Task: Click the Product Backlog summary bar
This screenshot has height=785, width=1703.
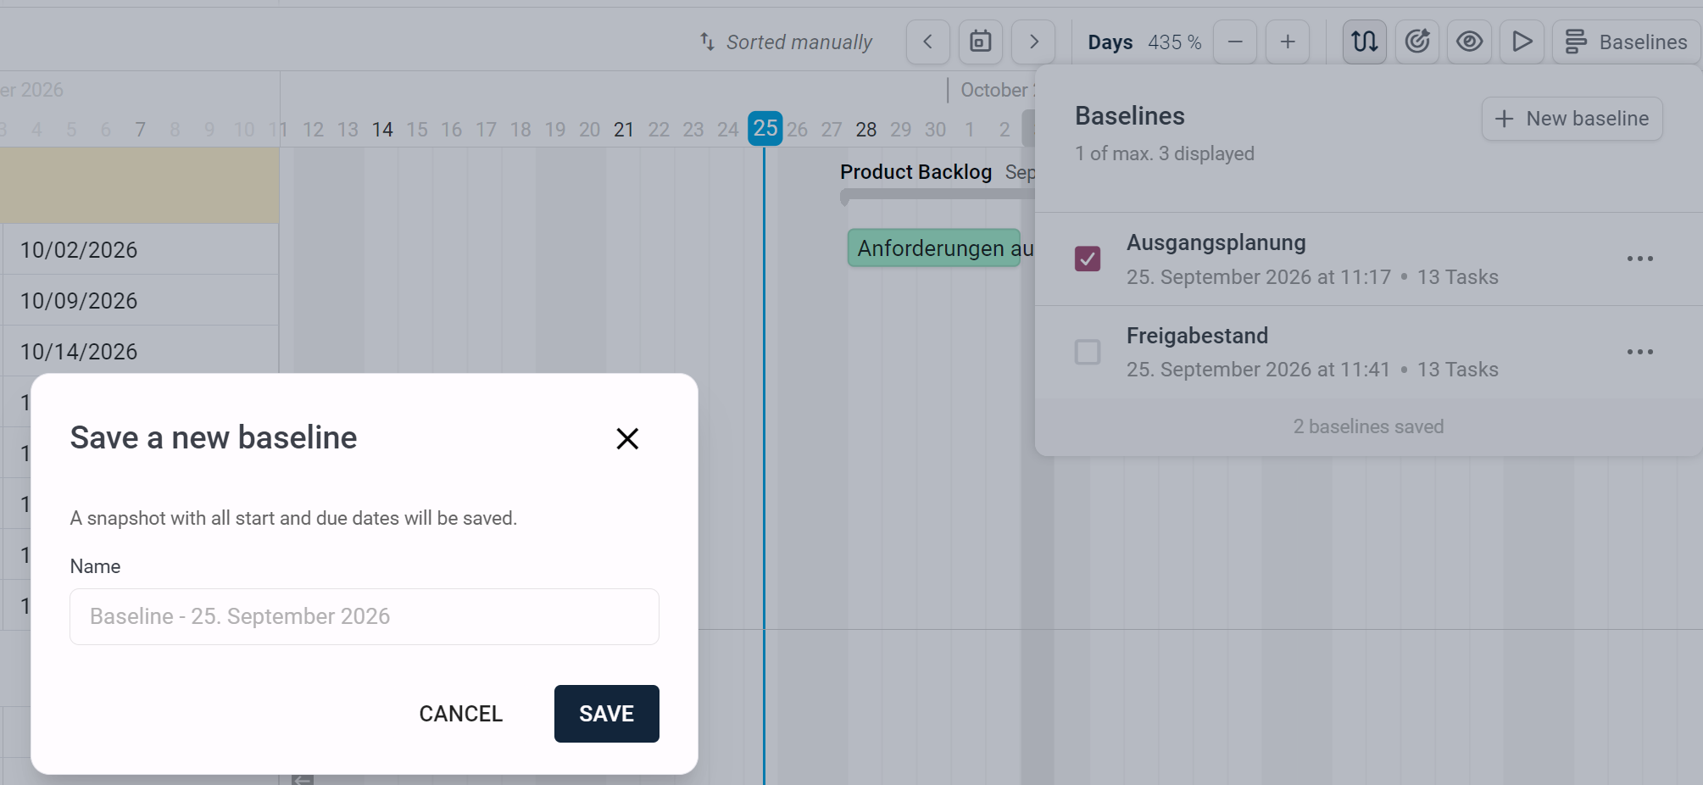Action: (x=937, y=195)
